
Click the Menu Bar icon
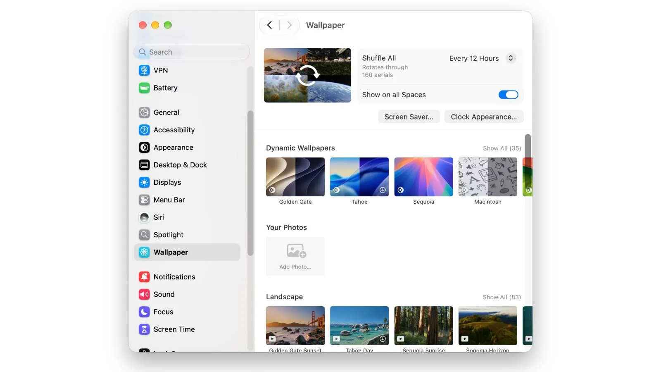click(144, 200)
